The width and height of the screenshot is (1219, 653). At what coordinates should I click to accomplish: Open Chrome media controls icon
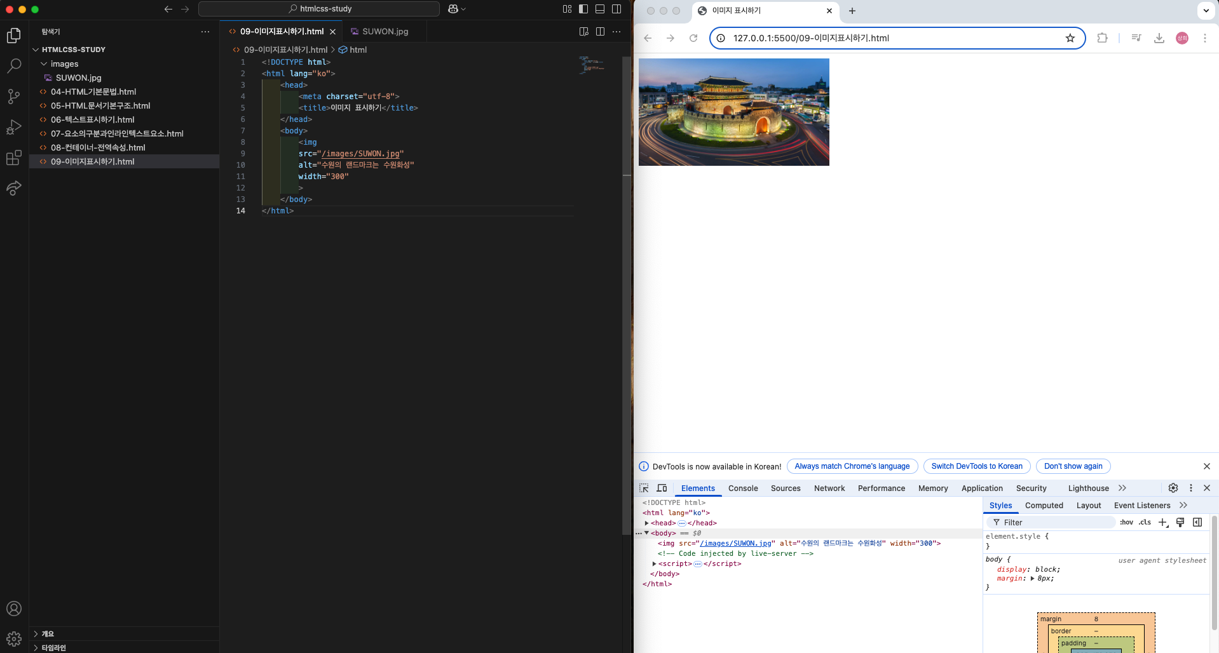tap(1136, 38)
